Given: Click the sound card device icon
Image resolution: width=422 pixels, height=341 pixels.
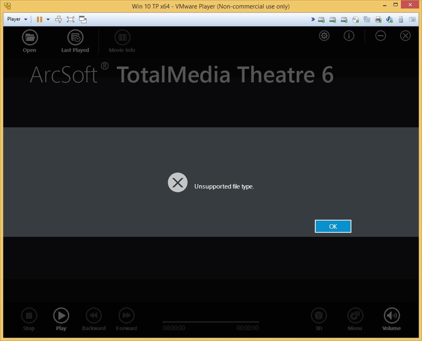Looking at the screenshot, I should (389, 19).
